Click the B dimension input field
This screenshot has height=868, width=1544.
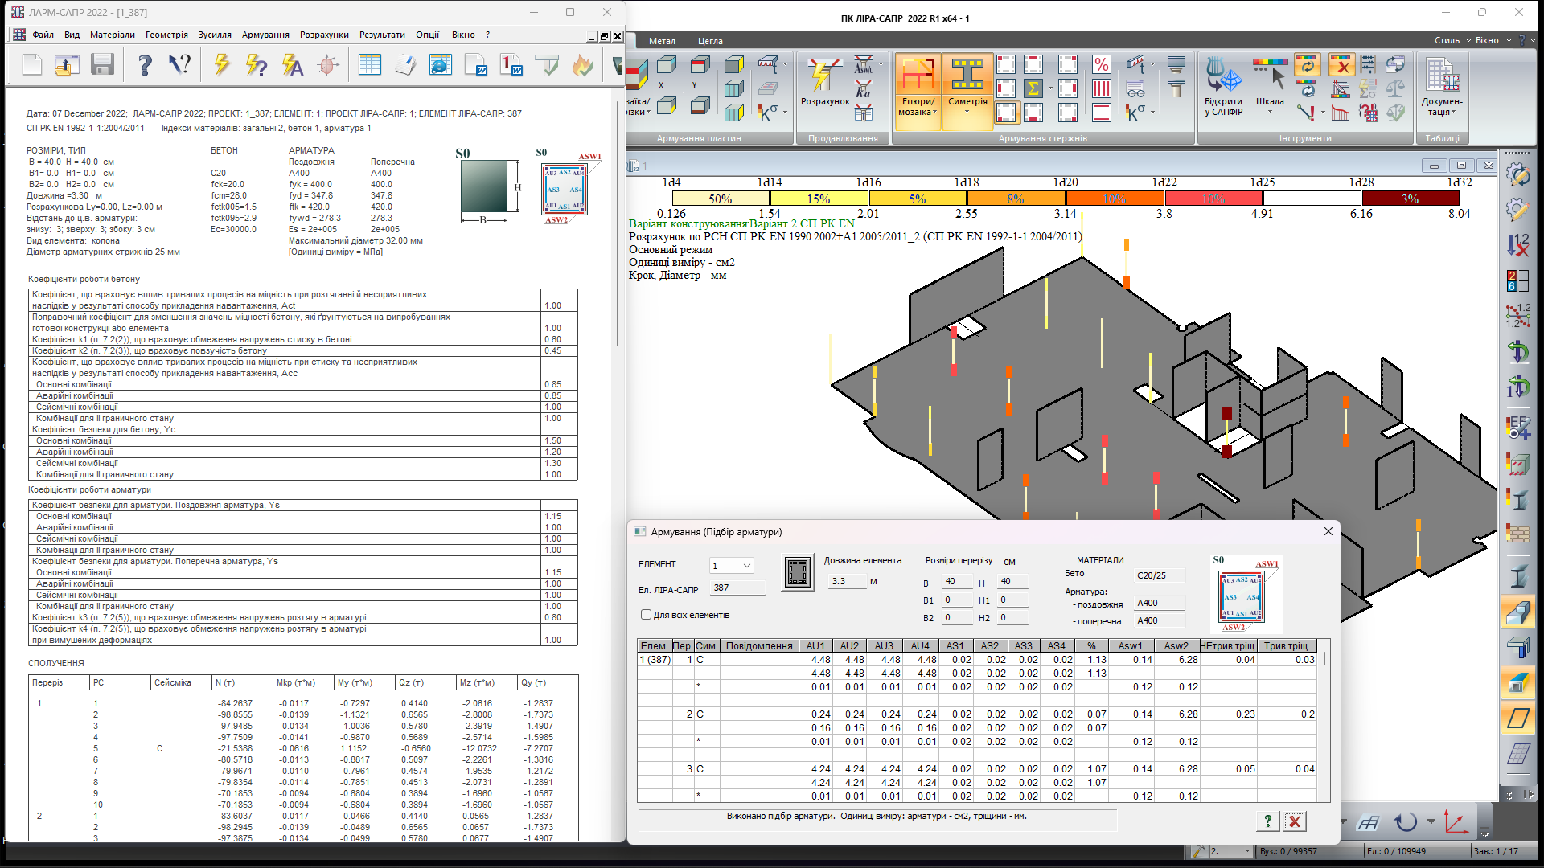click(955, 582)
